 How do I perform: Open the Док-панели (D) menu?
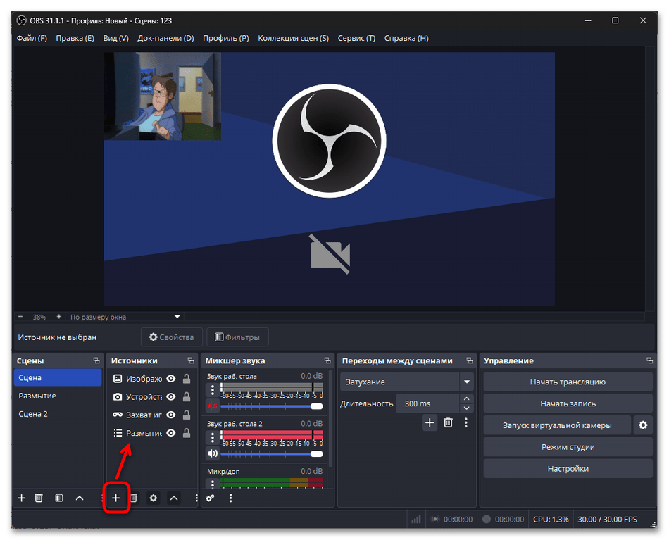(165, 38)
